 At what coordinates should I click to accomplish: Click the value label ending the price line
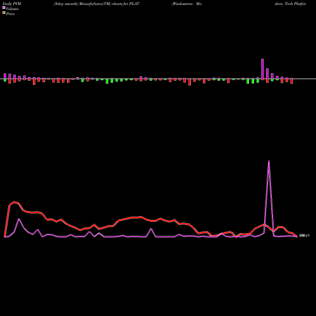point(305,236)
